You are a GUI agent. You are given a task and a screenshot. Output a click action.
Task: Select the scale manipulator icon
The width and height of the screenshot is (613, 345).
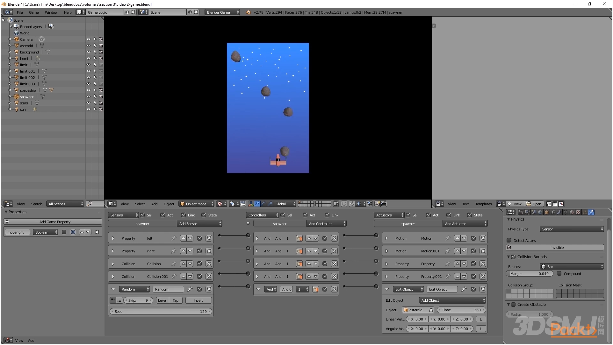270,204
